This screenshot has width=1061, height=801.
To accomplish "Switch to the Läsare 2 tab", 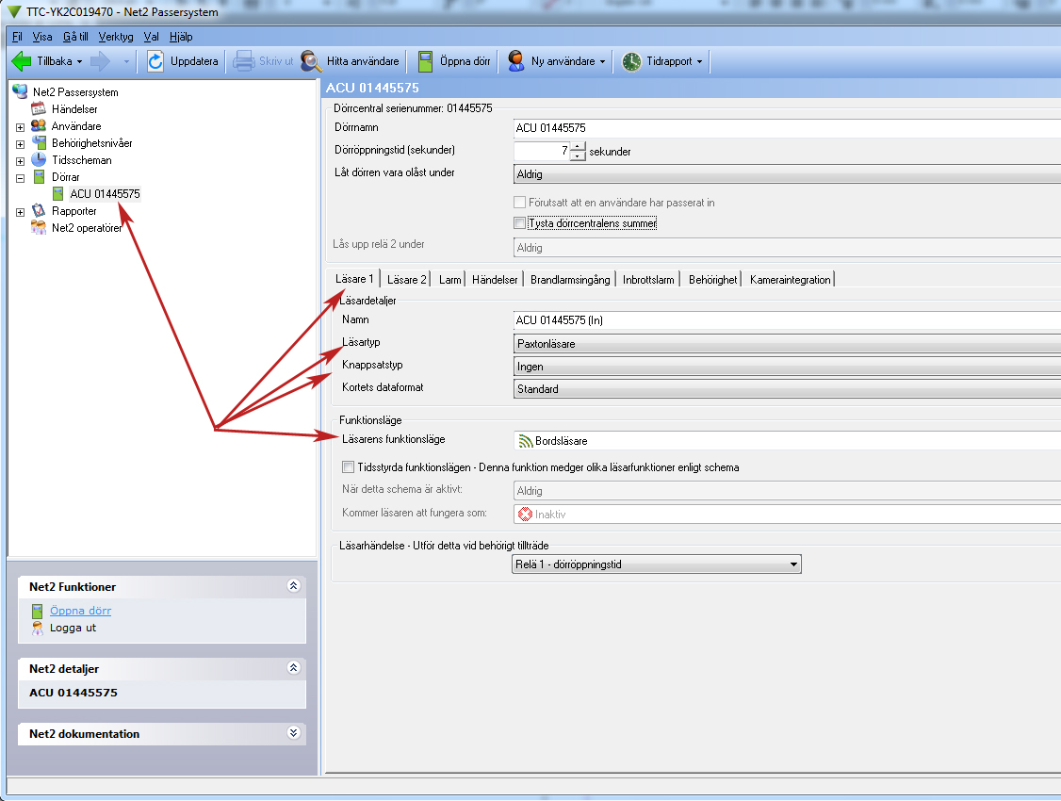I will (x=407, y=279).
